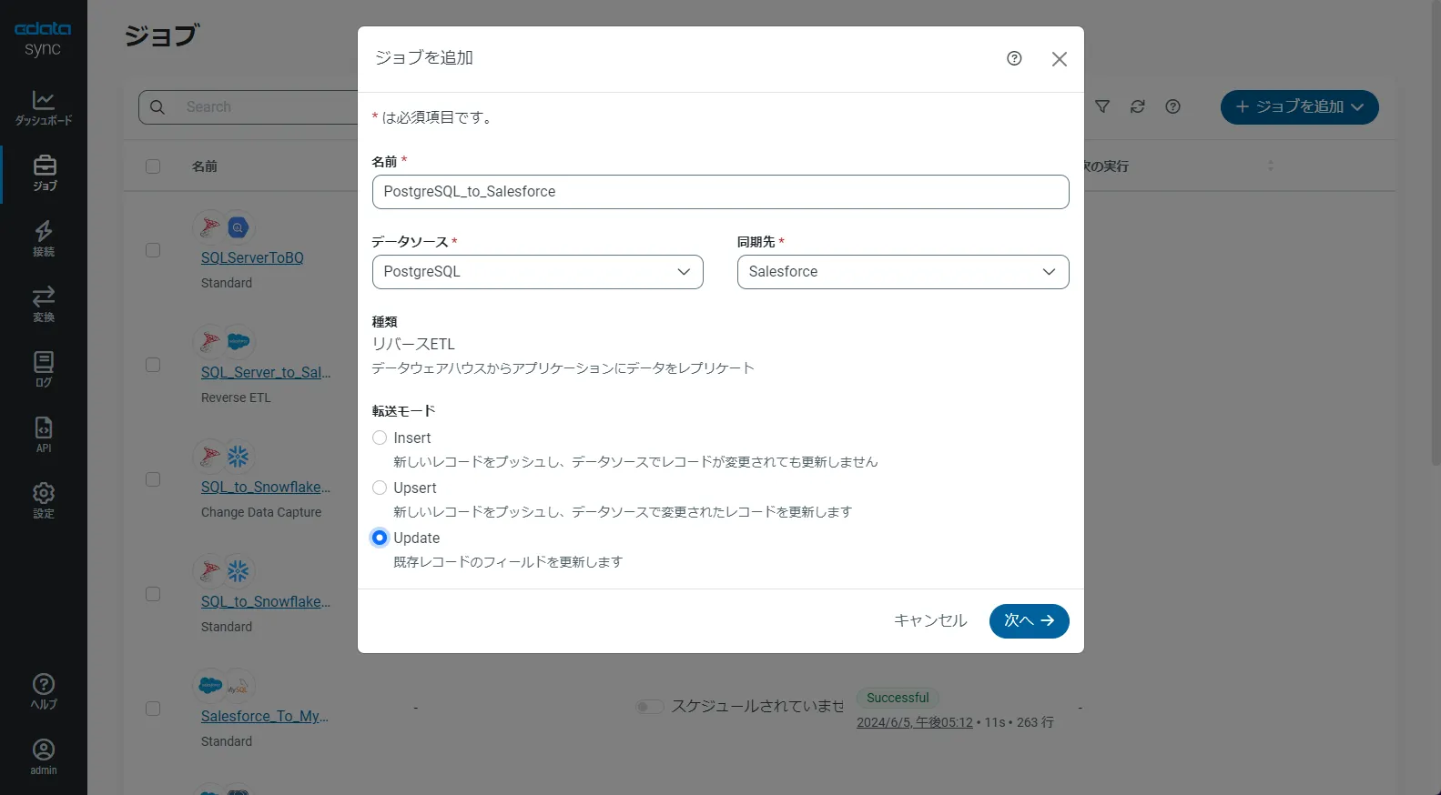Open the admin user profile
The width and height of the screenshot is (1441, 795).
(x=44, y=758)
